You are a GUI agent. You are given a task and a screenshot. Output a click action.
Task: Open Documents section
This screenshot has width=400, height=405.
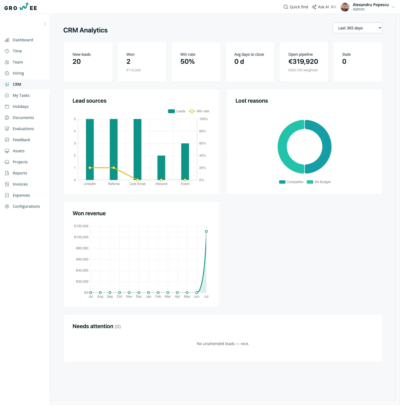(23, 118)
